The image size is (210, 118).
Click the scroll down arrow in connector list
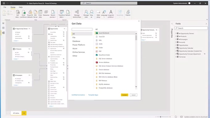coord(136,87)
